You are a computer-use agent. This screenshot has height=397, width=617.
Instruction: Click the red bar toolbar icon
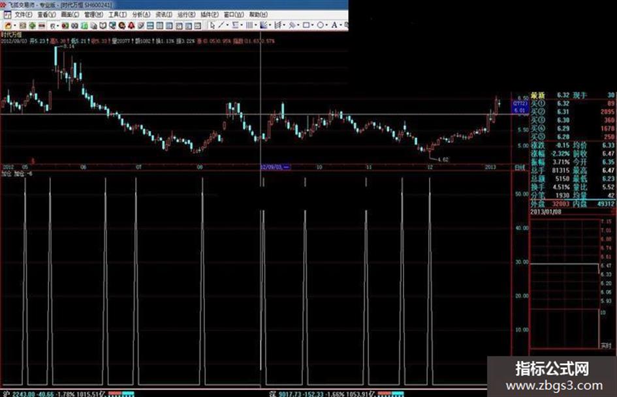coord(41,25)
